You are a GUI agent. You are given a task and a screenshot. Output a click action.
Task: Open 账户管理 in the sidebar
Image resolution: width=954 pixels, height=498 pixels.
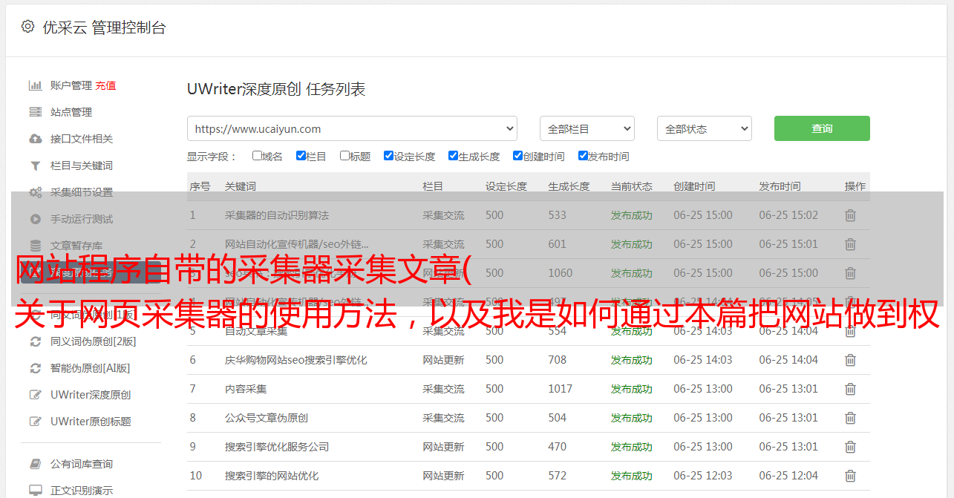coord(71,85)
